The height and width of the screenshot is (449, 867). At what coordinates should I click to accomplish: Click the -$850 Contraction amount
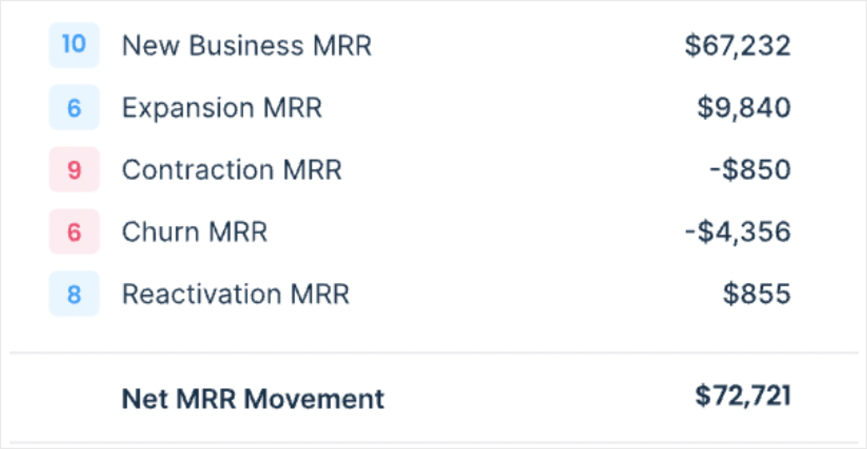[x=750, y=169]
